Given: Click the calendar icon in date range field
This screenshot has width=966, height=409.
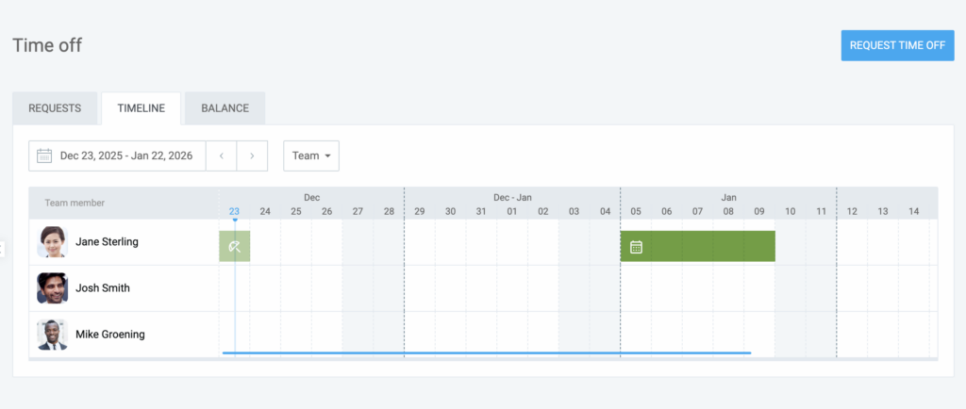Looking at the screenshot, I should 44,155.
